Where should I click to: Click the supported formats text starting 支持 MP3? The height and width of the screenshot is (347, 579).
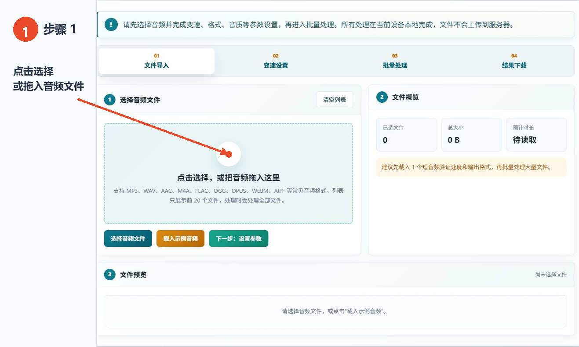click(x=229, y=196)
